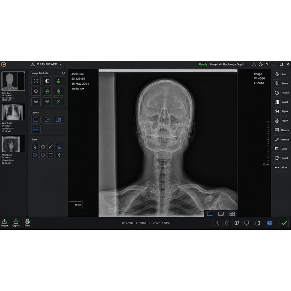Click the page document icon in bottom bar
The width and height of the screenshot is (291, 291).
click(258, 223)
